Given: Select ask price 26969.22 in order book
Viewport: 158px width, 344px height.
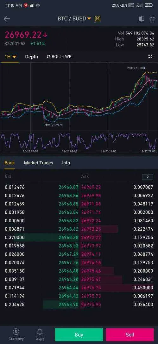Looking at the screenshot, I should tap(91, 187).
